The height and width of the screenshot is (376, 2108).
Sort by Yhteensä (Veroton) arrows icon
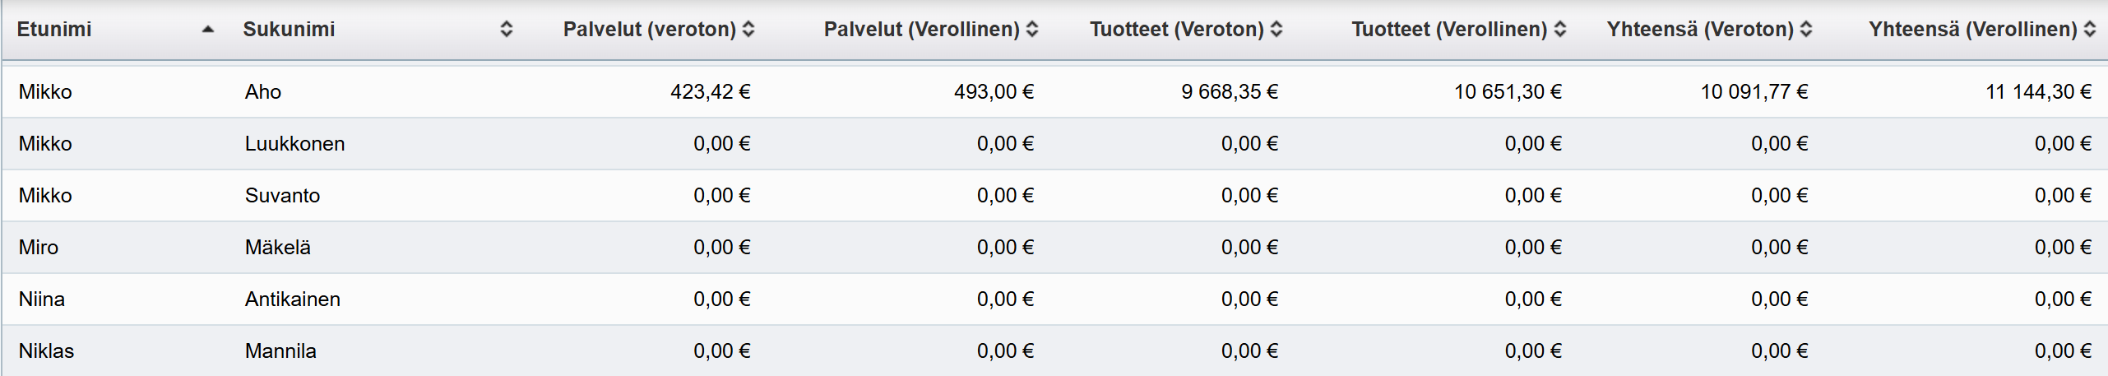coord(1806,30)
